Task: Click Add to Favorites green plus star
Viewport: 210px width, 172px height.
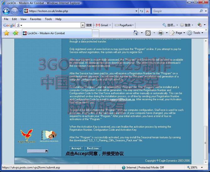Action: pos(15,33)
